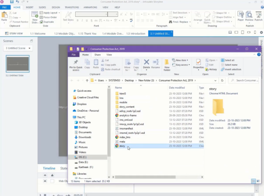Switch to the 1.5 Introduction slide tab
This screenshot has width=264, height=196.
135,34
